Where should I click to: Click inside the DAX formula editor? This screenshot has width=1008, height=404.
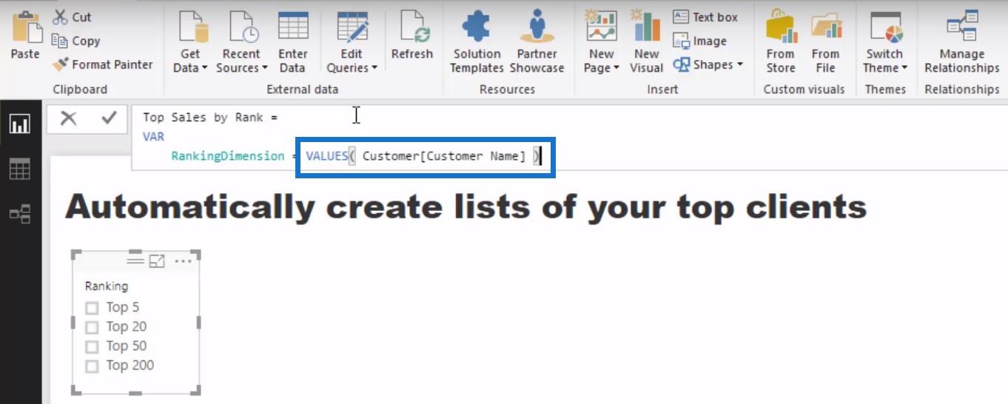click(x=570, y=137)
